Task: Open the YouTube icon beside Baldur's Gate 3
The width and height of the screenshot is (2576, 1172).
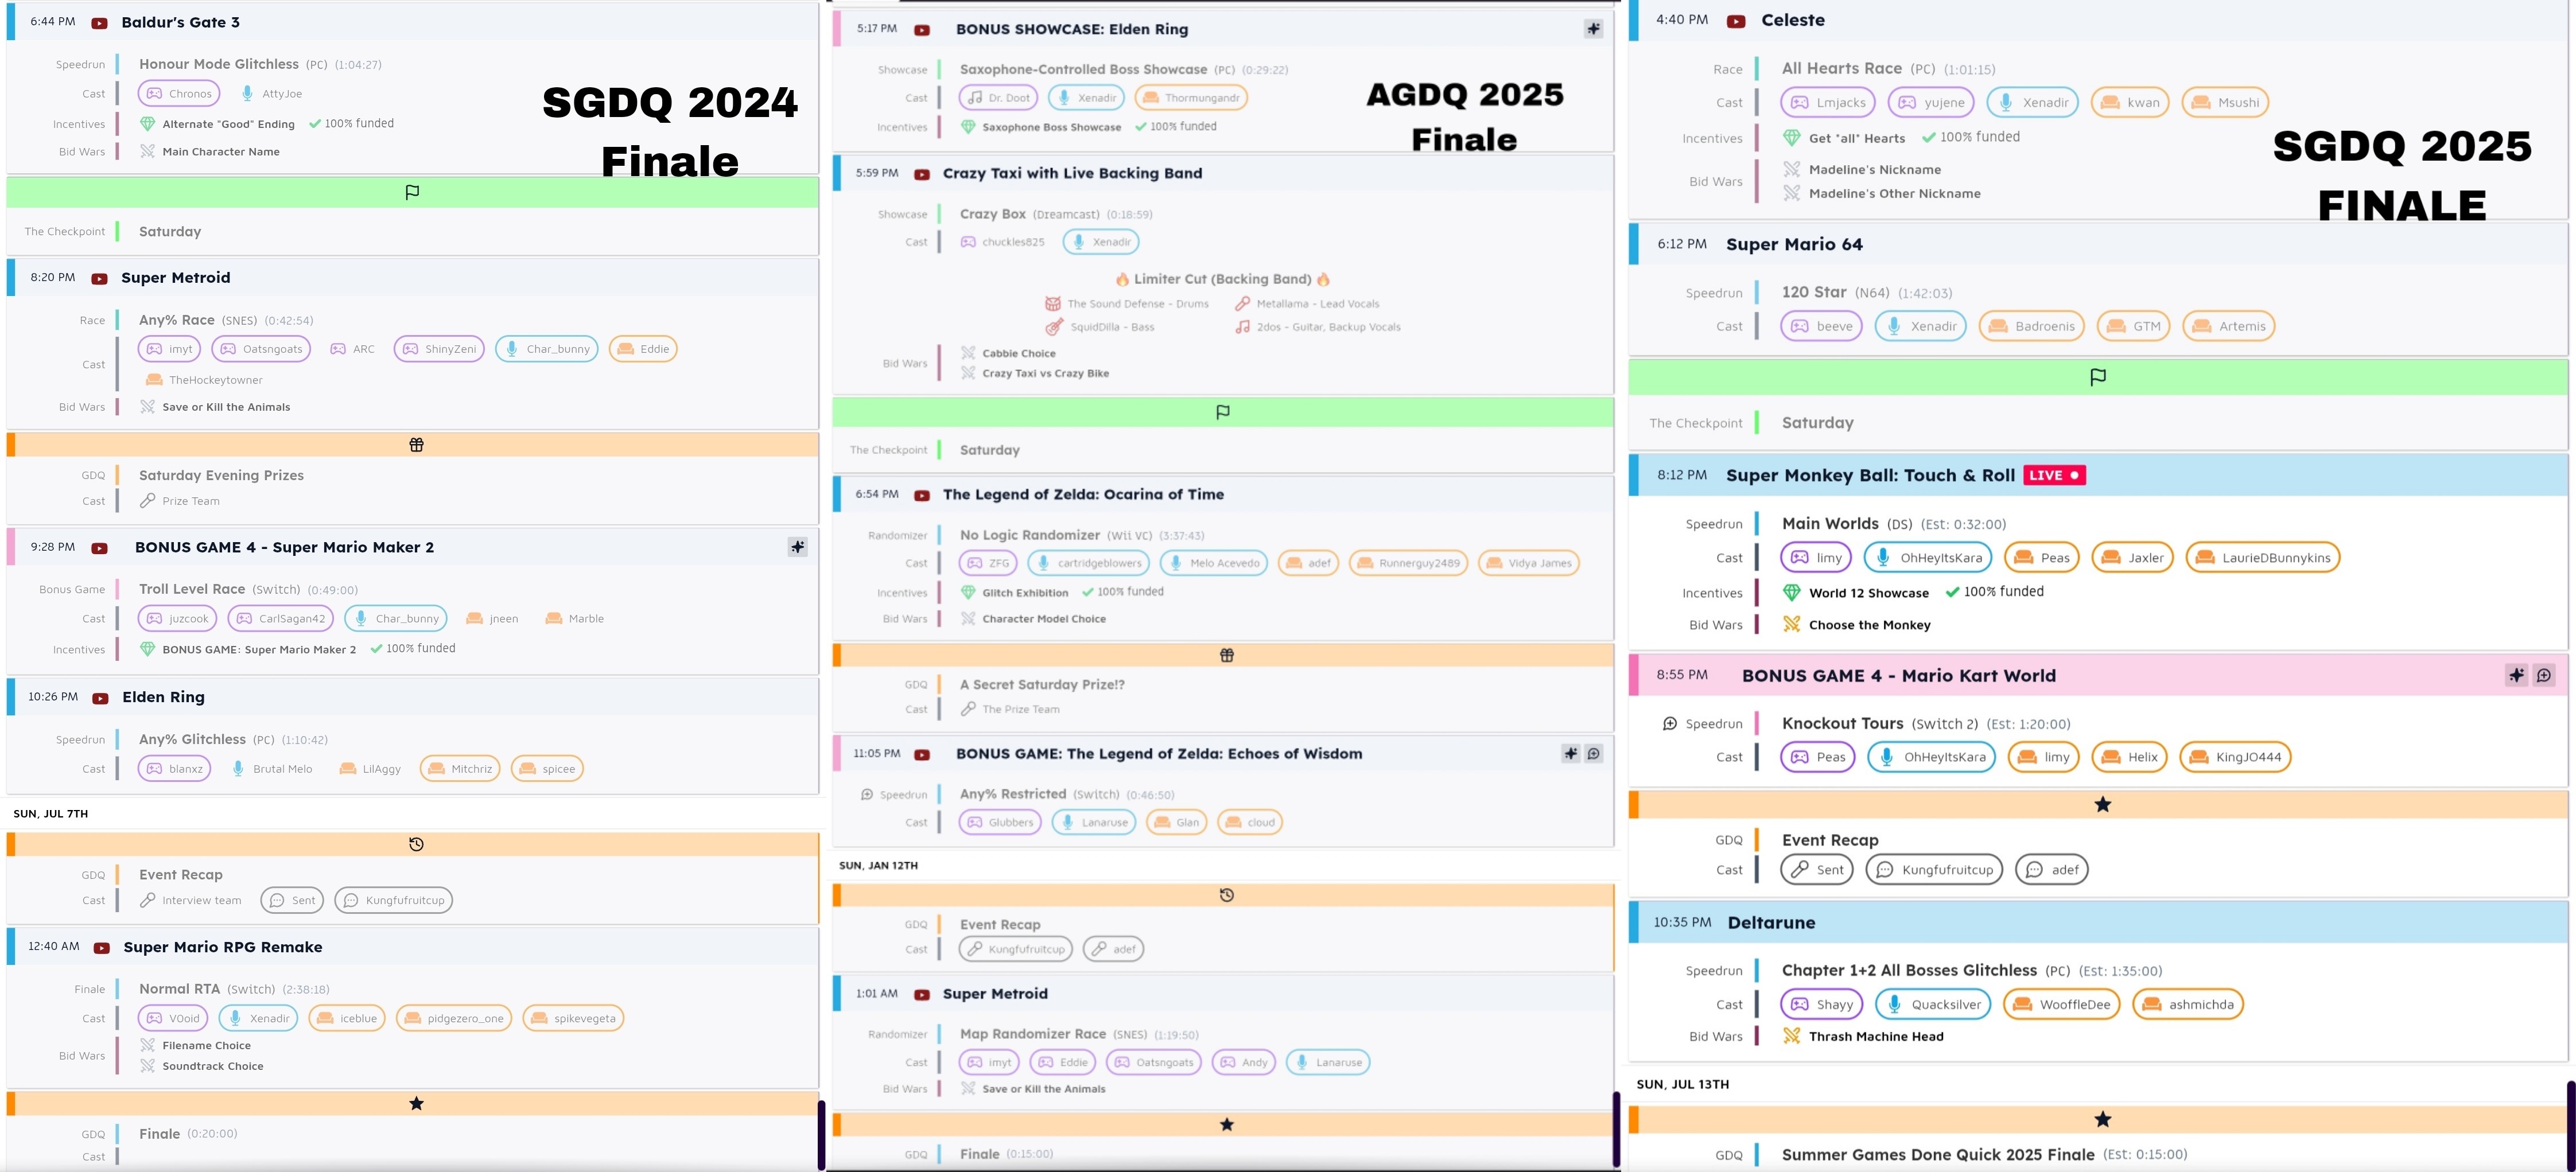Action: (x=100, y=23)
